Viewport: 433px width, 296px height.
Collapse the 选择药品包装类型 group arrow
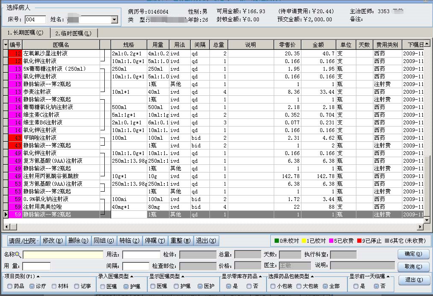click(x=312, y=276)
